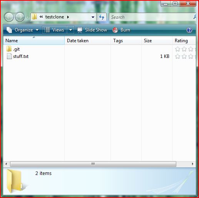The height and width of the screenshot is (198, 199).
Task: Set third rating star for .git
Action: point(191,49)
